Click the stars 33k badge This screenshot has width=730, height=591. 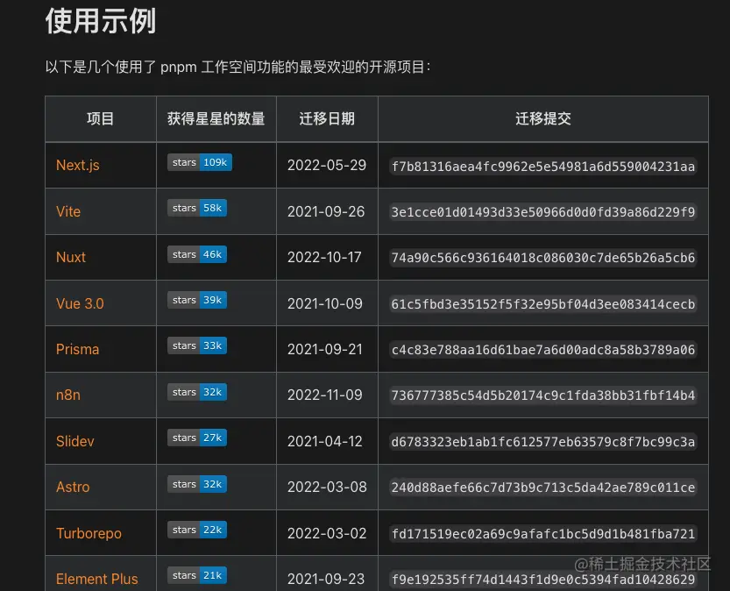[x=197, y=345]
